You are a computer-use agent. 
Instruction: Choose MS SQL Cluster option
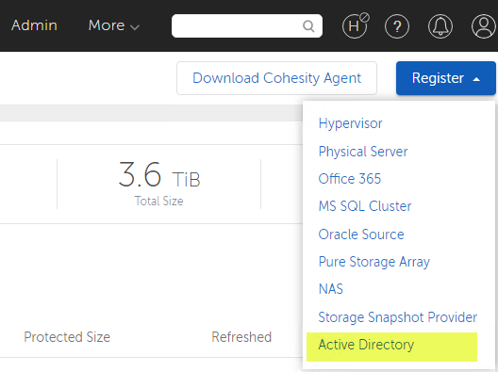[365, 206]
